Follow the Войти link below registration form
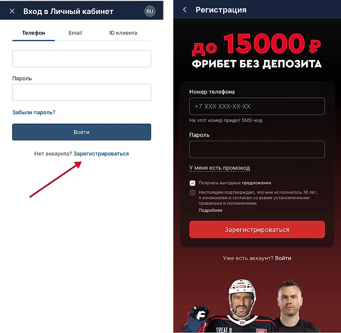The image size is (341, 333). (x=283, y=258)
